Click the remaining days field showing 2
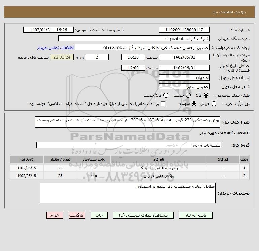This screenshot has width=259, height=251. pos(97,57)
